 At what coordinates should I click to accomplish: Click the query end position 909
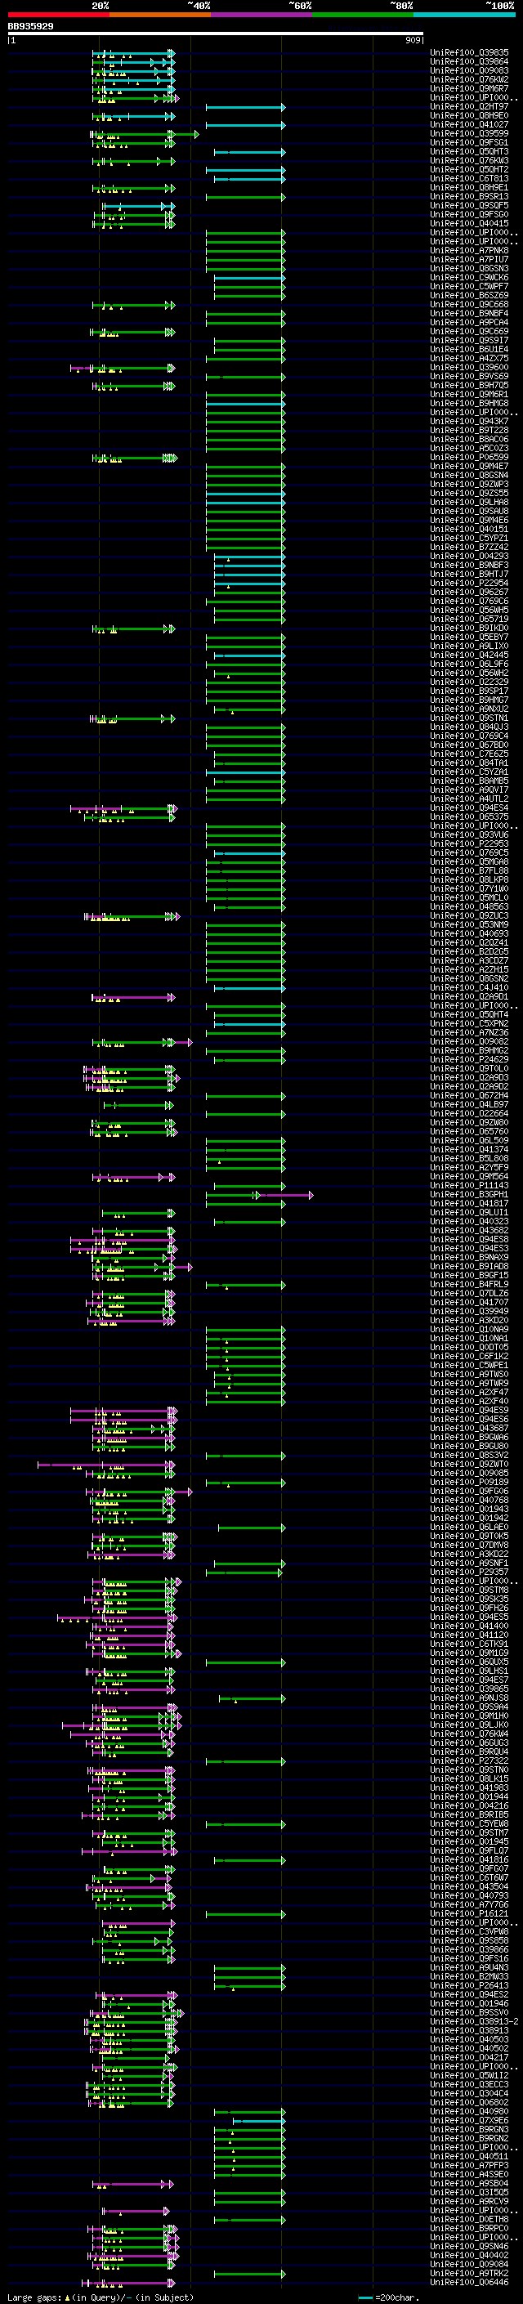(412, 40)
